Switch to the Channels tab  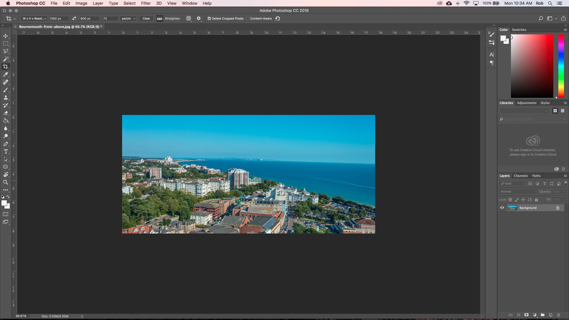[520, 176]
